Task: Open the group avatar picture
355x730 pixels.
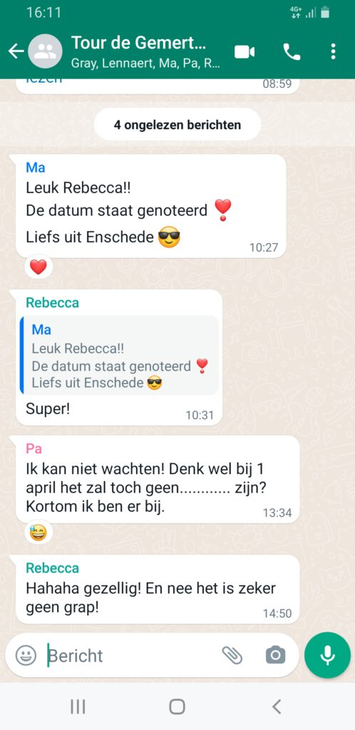Action: pos(45,51)
